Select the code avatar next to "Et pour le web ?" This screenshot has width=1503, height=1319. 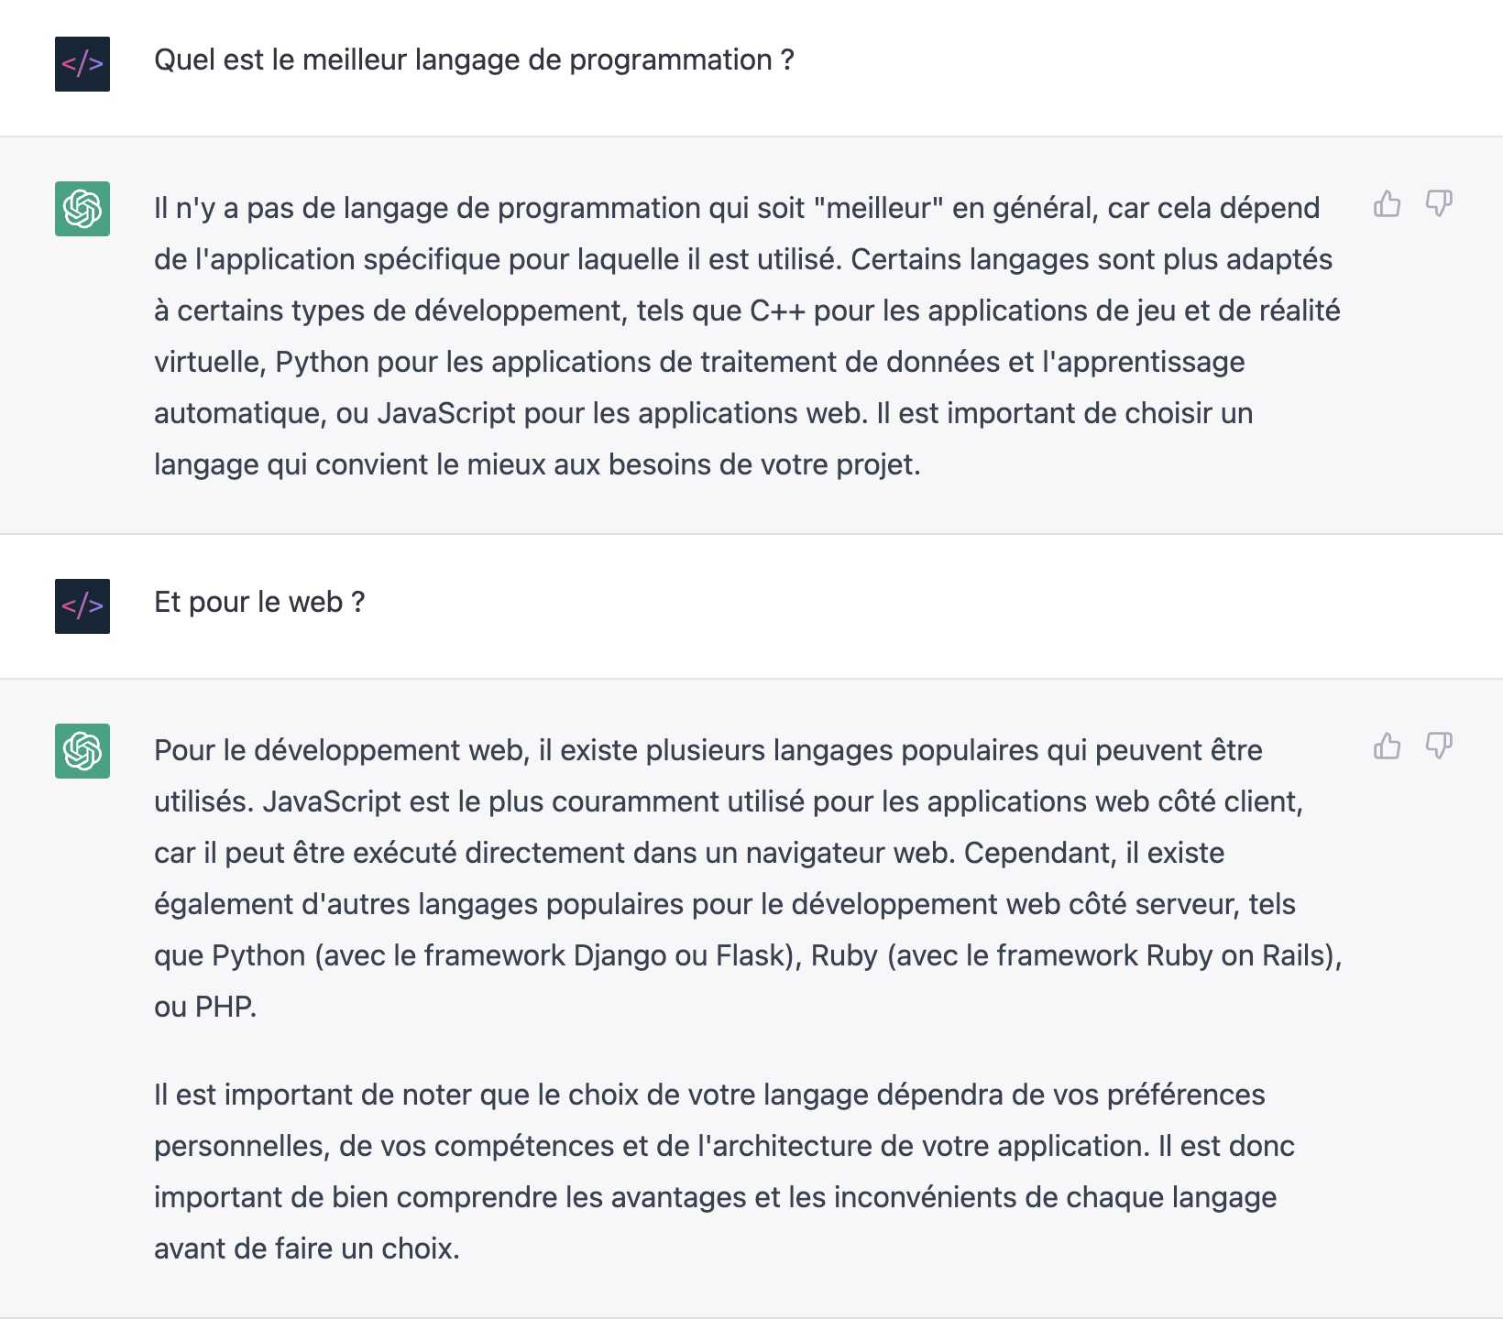click(x=82, y=604)
